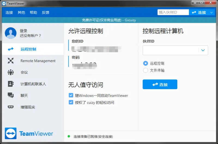The height and width of the screenshot is (144, 218).
Task: Open the 增强现实 sidebar tab
Action: (33, 107)
